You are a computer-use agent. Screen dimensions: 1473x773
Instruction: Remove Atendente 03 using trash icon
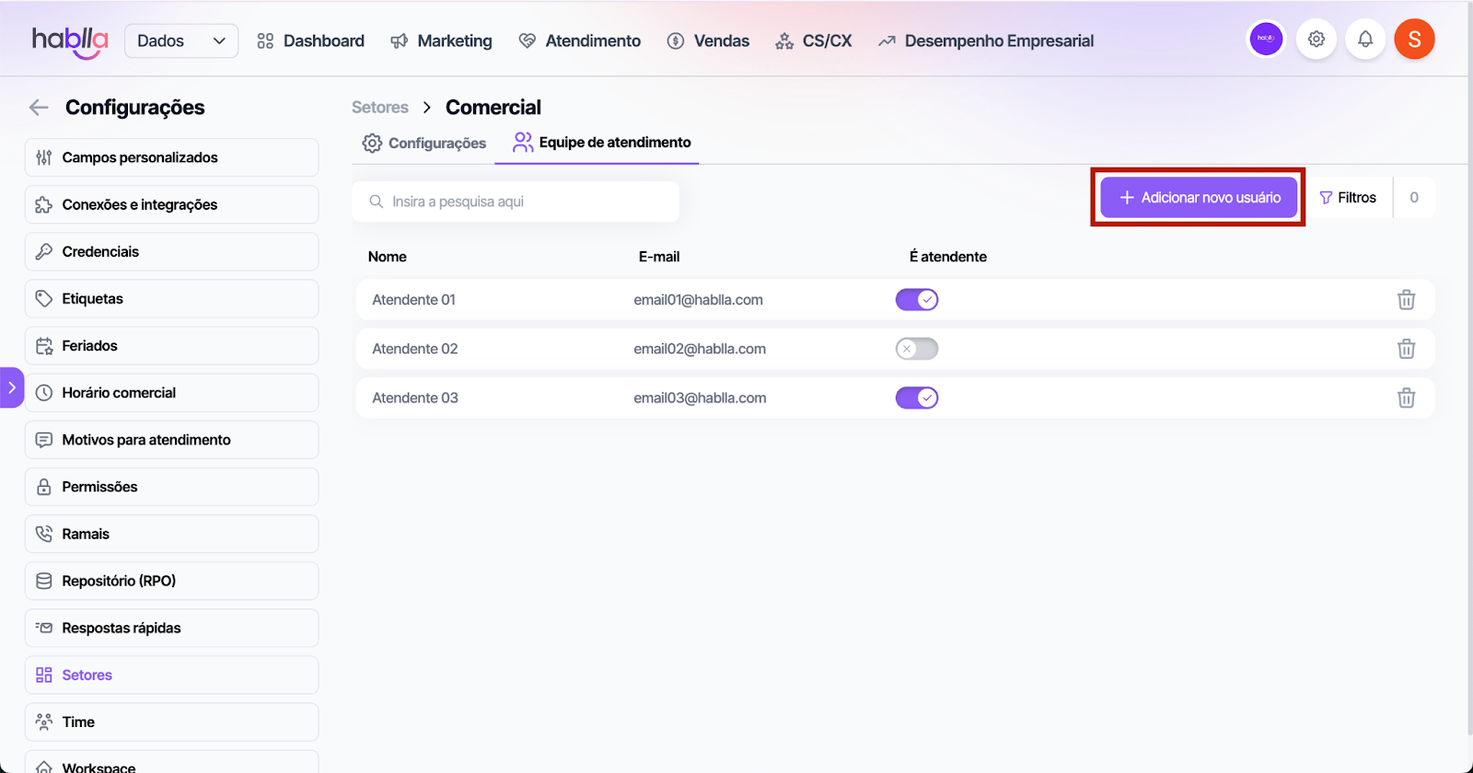(1406, 398)
